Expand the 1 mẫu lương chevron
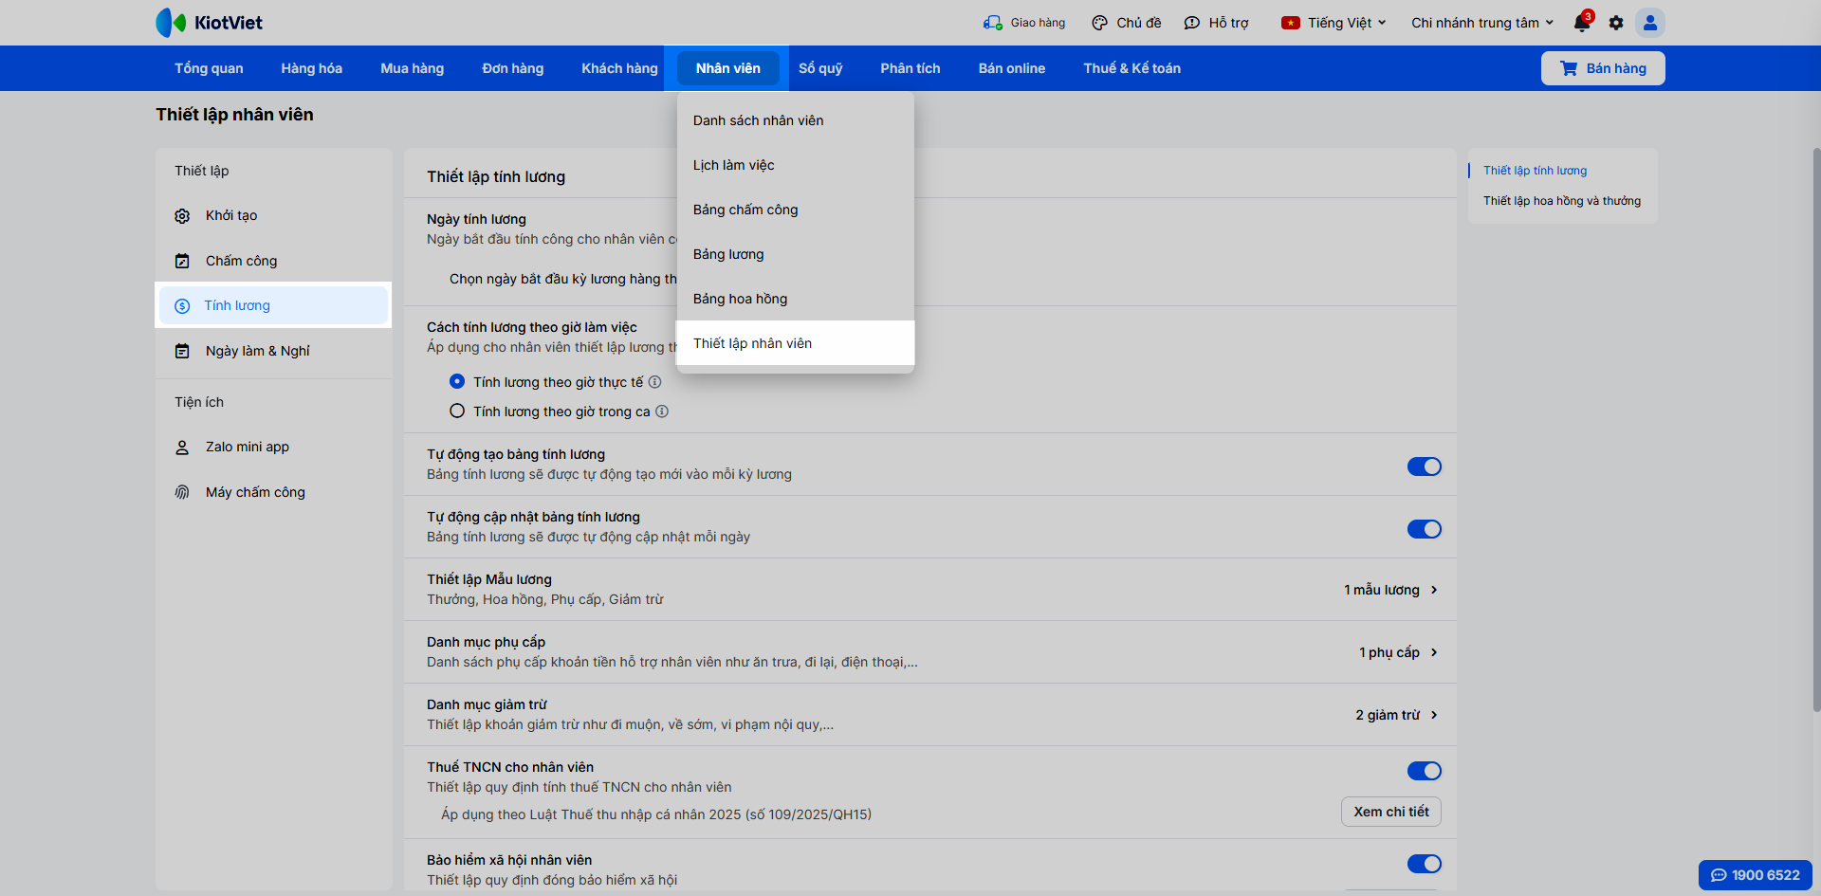 (1434, 590)
